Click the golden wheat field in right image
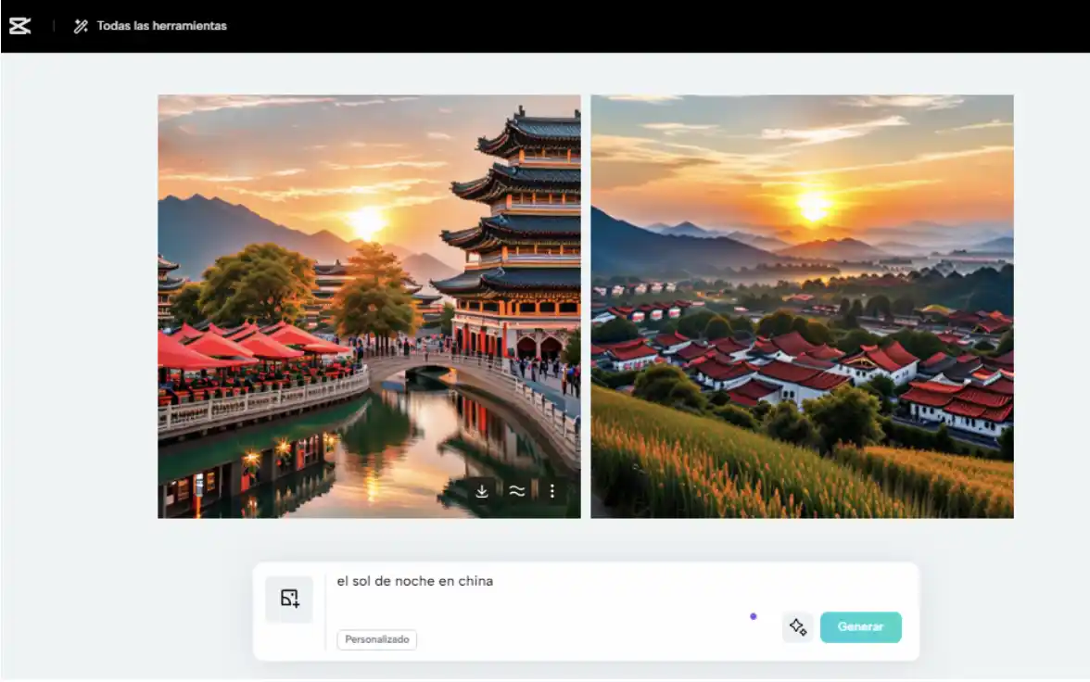 [x=741, y=463]
